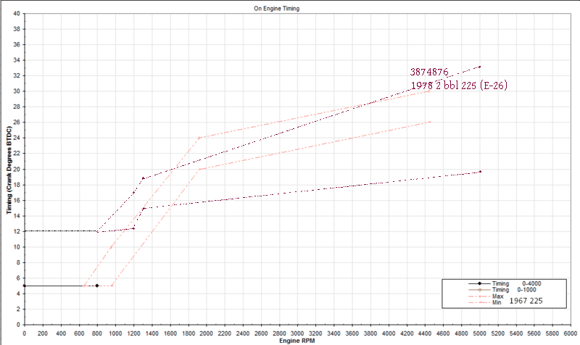Select the lower curve endpoint at 5000 RPM
This screenshot has height=345, width=580.
[480, 172]
